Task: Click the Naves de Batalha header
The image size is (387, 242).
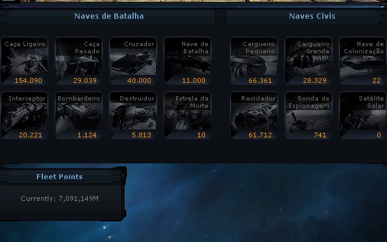Action: point(109,16)
